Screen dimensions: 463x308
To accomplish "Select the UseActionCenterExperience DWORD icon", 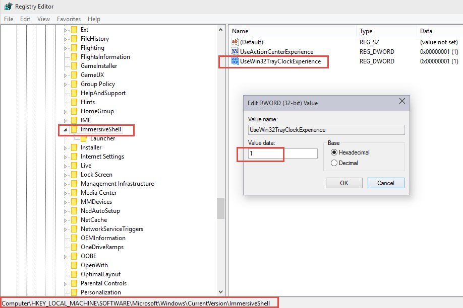I will tap(235, 51).
